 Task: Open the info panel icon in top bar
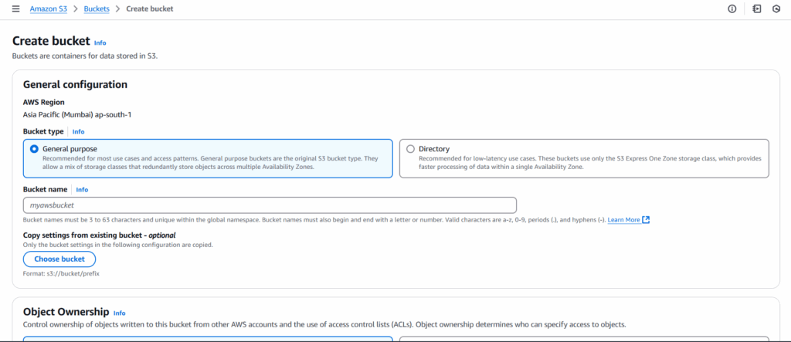pos(732,9)
